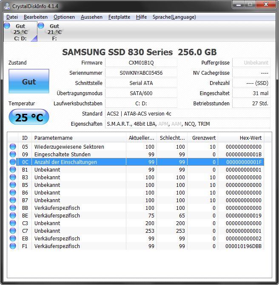
Task: Click the blue status orb of disk F:
Action: 41,25
